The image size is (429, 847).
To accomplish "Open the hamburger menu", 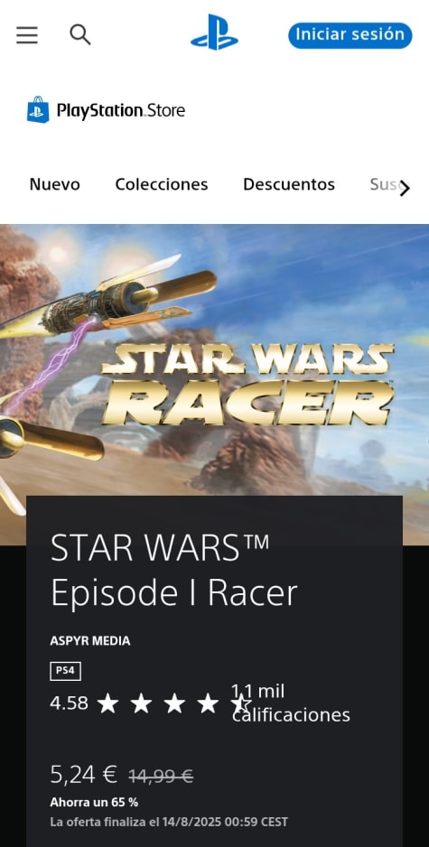I will pyautogui.click(x=27, y=35).
